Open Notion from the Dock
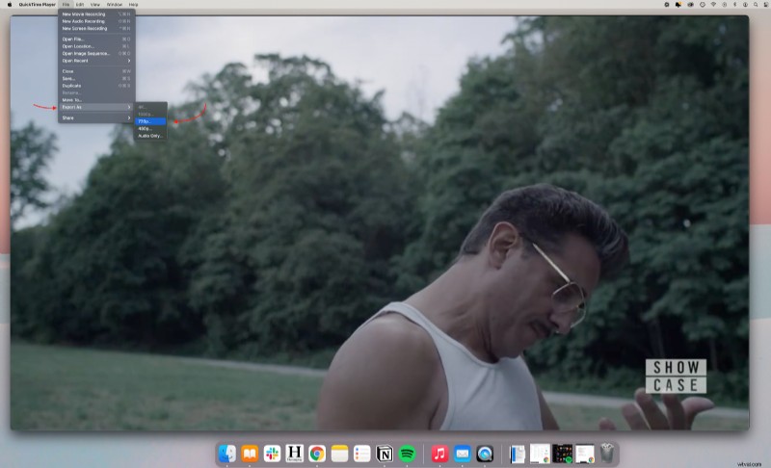Image resolution: width=771 pixels, height=468 pixels. 385,454
